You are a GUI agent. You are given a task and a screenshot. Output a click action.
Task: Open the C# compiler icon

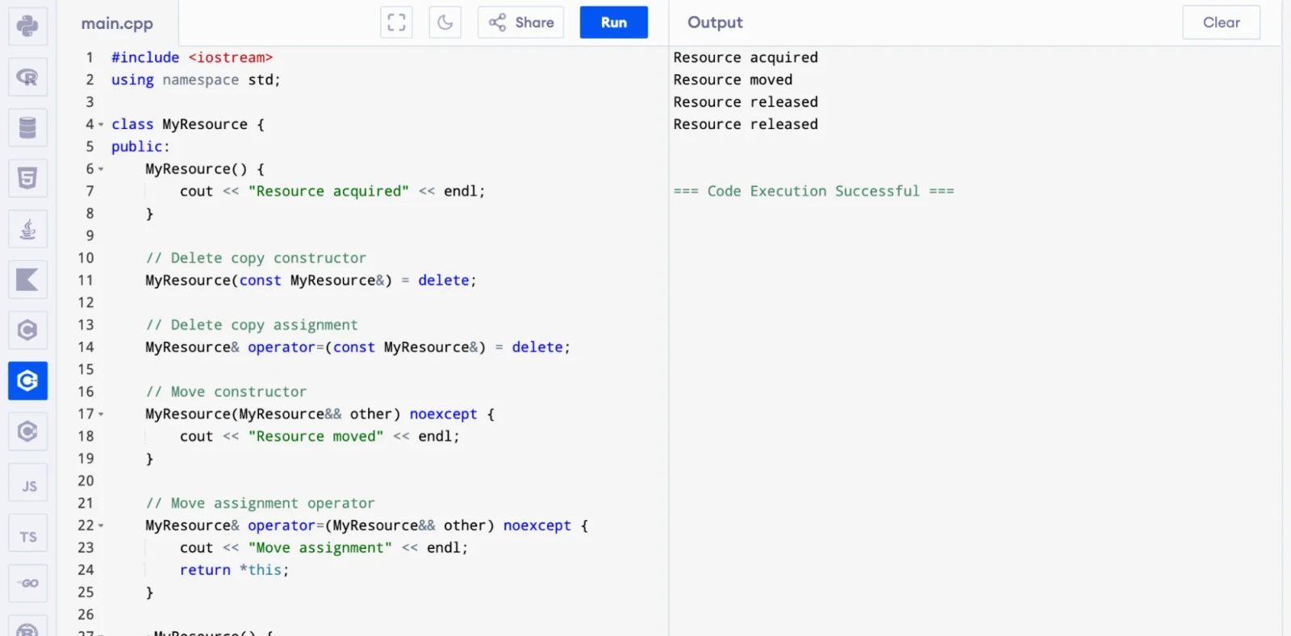[27, 431]
